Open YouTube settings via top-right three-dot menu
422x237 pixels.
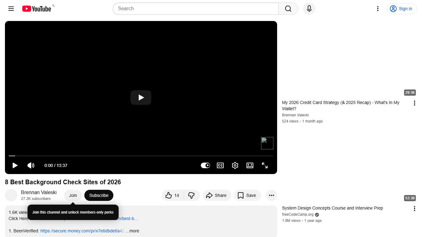coord(378,9)
